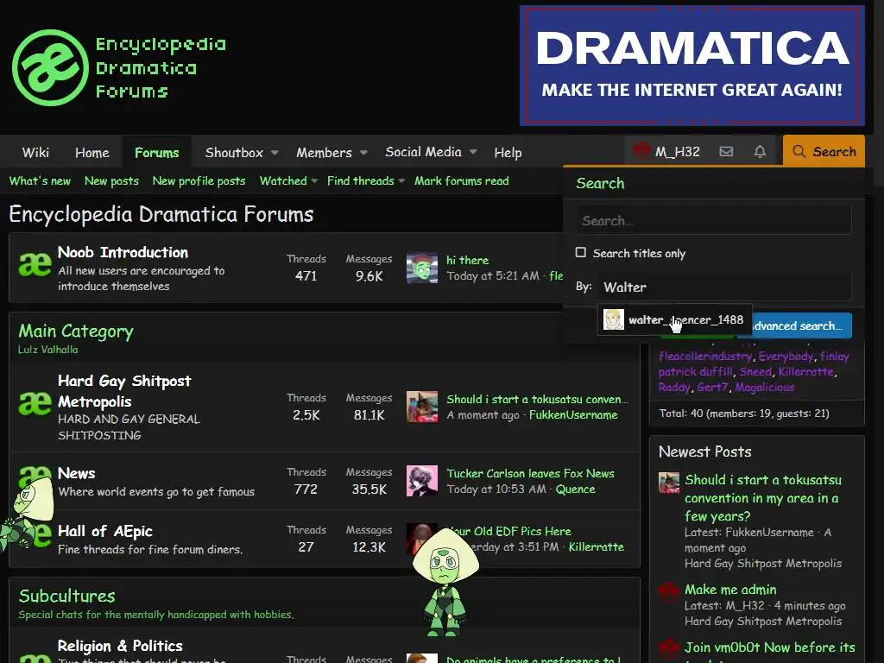The image size is (884, 663).
Task: Open Noob Introduction forum
Action: click(x=123, y=252)
